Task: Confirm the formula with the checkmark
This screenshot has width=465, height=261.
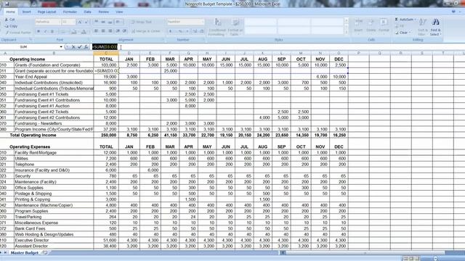Action: [x=79, y=47]
